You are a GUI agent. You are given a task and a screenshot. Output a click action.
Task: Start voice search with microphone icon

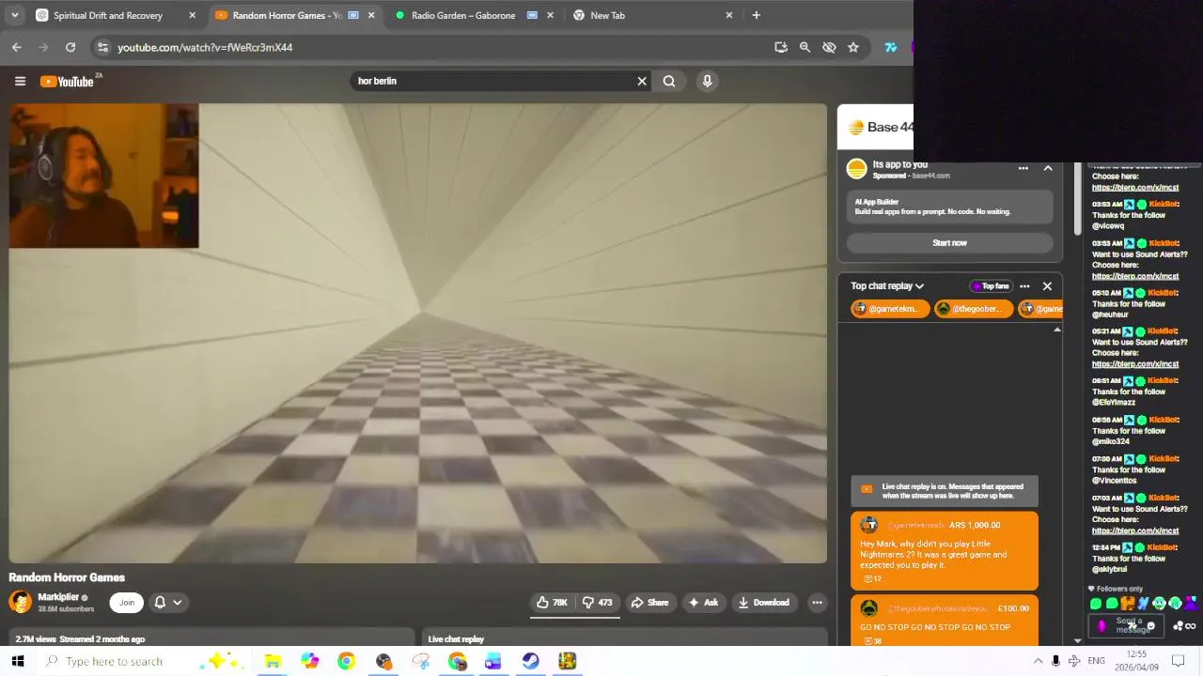coord(708,81)
